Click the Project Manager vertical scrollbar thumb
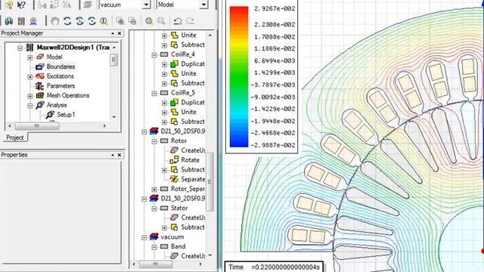The height and width of the screenshot is (272, 484). pos(113,60)
